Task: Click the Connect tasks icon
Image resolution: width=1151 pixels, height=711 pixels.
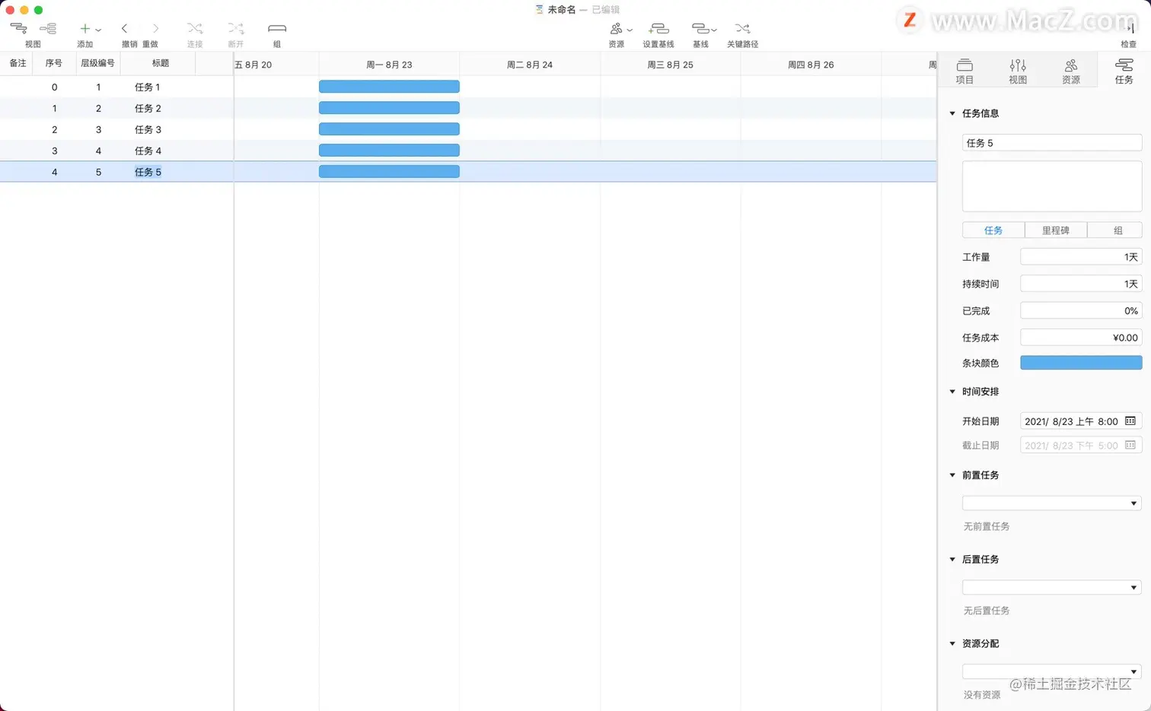Action: (x=195, y=28)
